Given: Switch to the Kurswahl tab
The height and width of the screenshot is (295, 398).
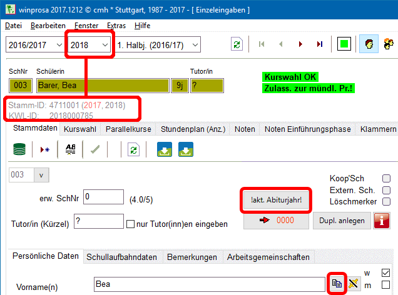Looking at the screenshot, I should [79, 129].
